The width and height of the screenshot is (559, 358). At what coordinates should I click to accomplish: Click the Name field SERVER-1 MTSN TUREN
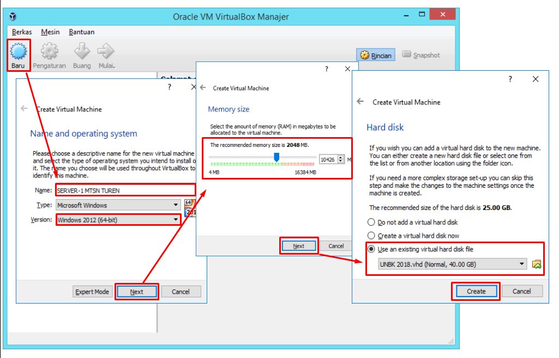tap(125, 190)
